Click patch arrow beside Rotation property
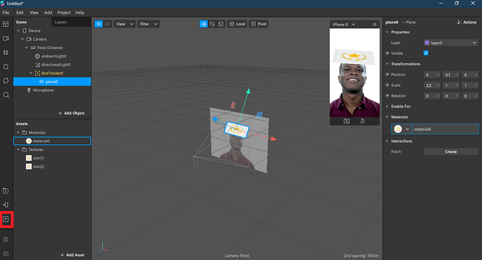Screen dimensions: 482x260 (387, 95)
